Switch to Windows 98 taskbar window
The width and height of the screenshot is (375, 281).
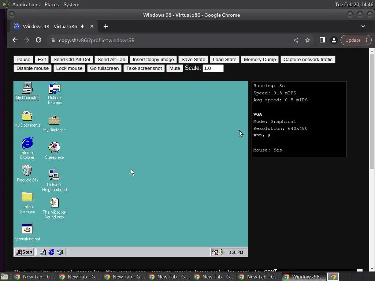[x=304, y=277]
